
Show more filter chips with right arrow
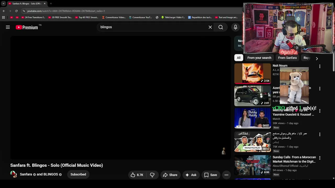pyautogui.click(x=317, y=58)
